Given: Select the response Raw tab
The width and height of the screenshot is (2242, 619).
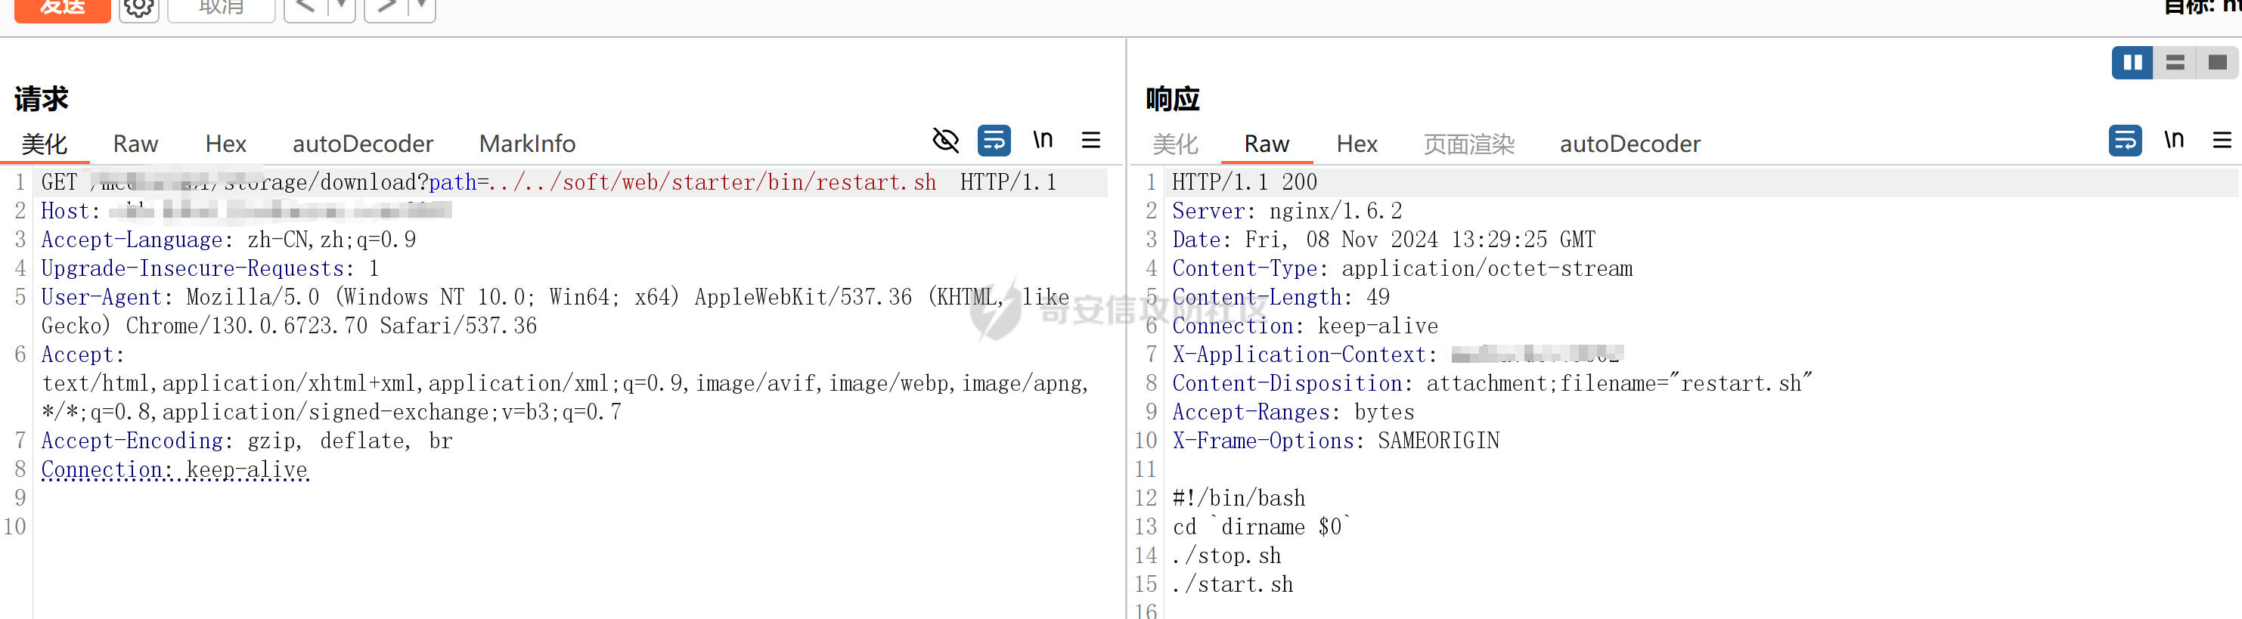Looking at the screenshot, I should tap(1267, 144).
